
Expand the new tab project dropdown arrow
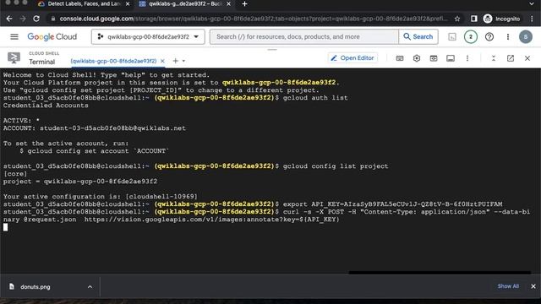tap(183, 61)
